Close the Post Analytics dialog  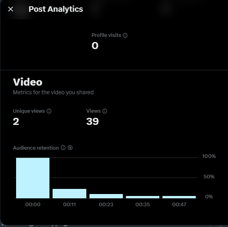11,9
